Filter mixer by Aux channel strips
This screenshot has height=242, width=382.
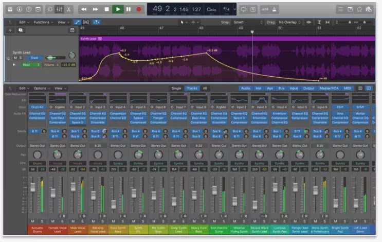[270, 89]
